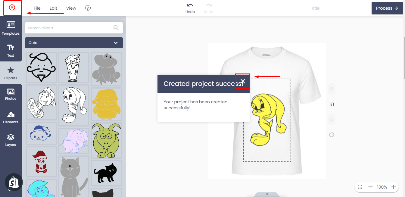Click the rotate refresh icon beside canvas

click(332, 135)
